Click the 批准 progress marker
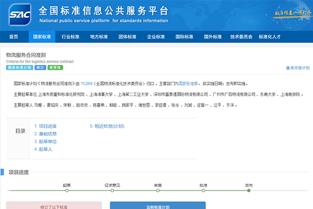 click(x=203, y=191)
